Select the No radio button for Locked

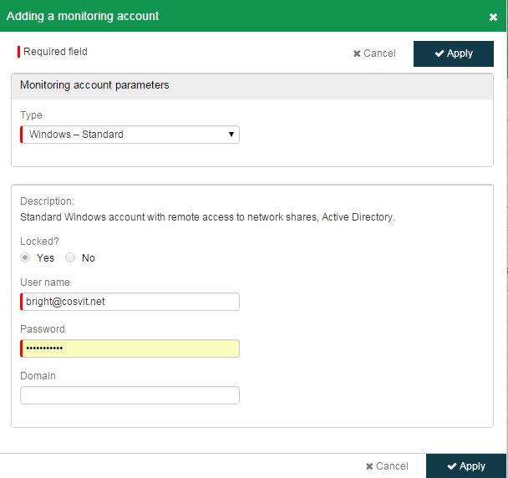tap(70, 257)
